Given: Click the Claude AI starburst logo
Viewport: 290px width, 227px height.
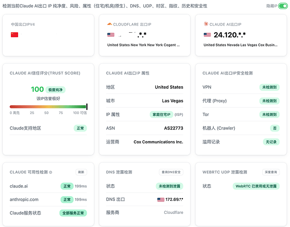Looking at the screenshot, I should [x=206, y=24].
